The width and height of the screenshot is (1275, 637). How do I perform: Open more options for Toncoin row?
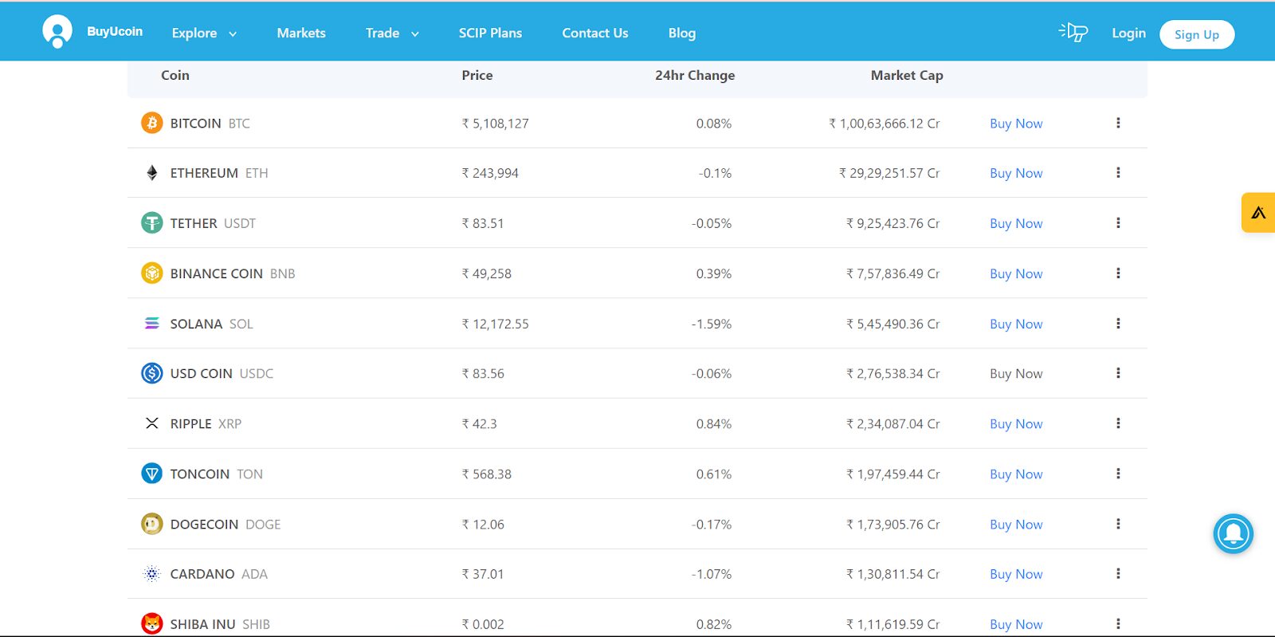pos(1118,474)
